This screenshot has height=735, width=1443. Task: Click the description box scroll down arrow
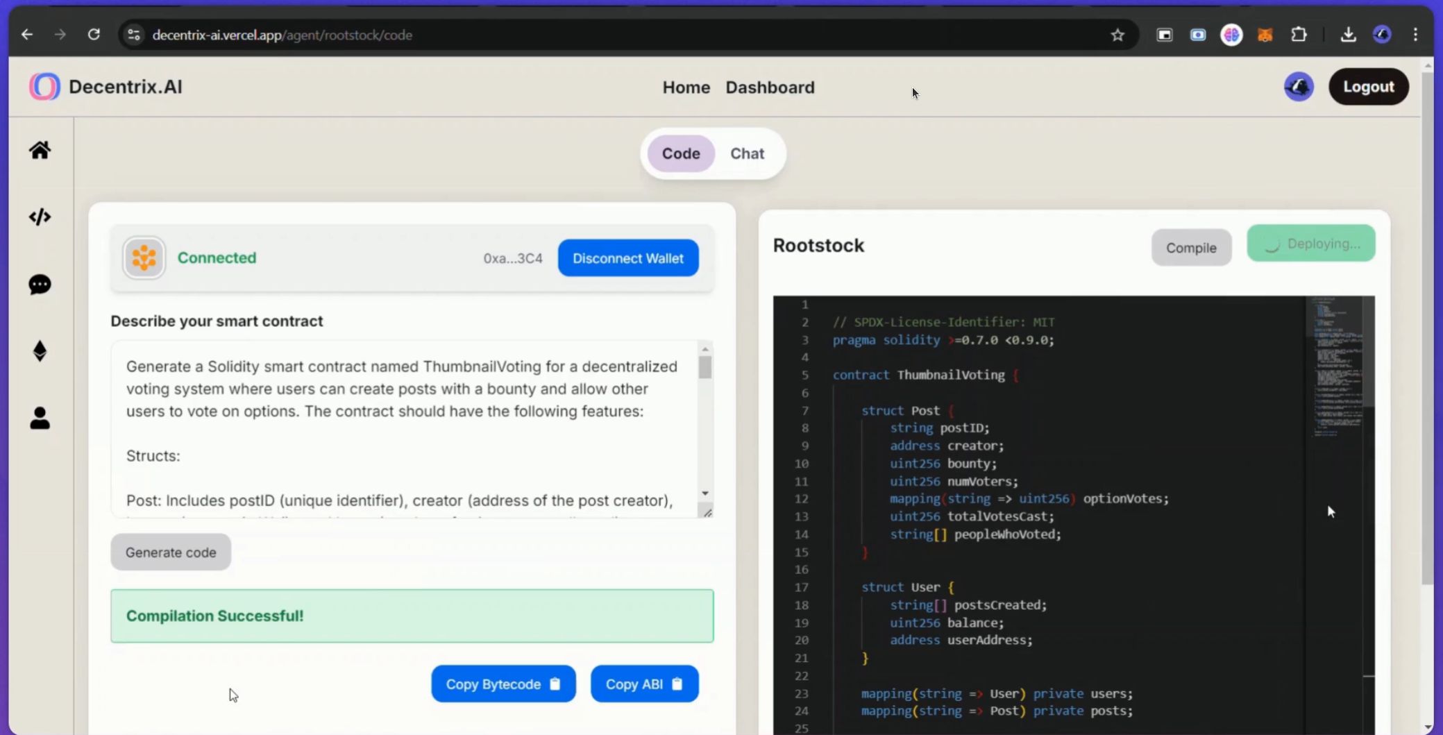point(705,493)
